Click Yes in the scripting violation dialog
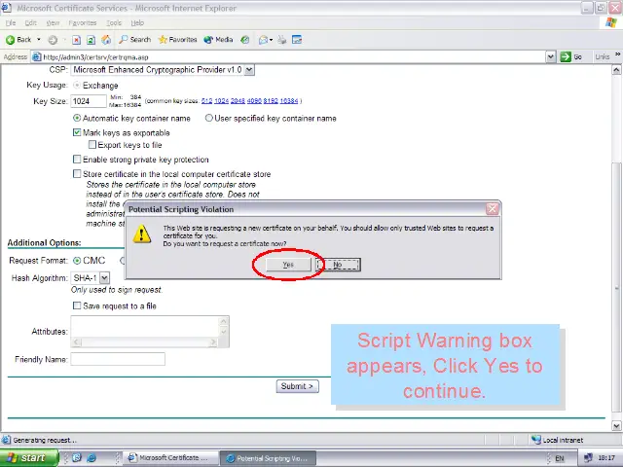The image size is (623, 467). point(288,265)
